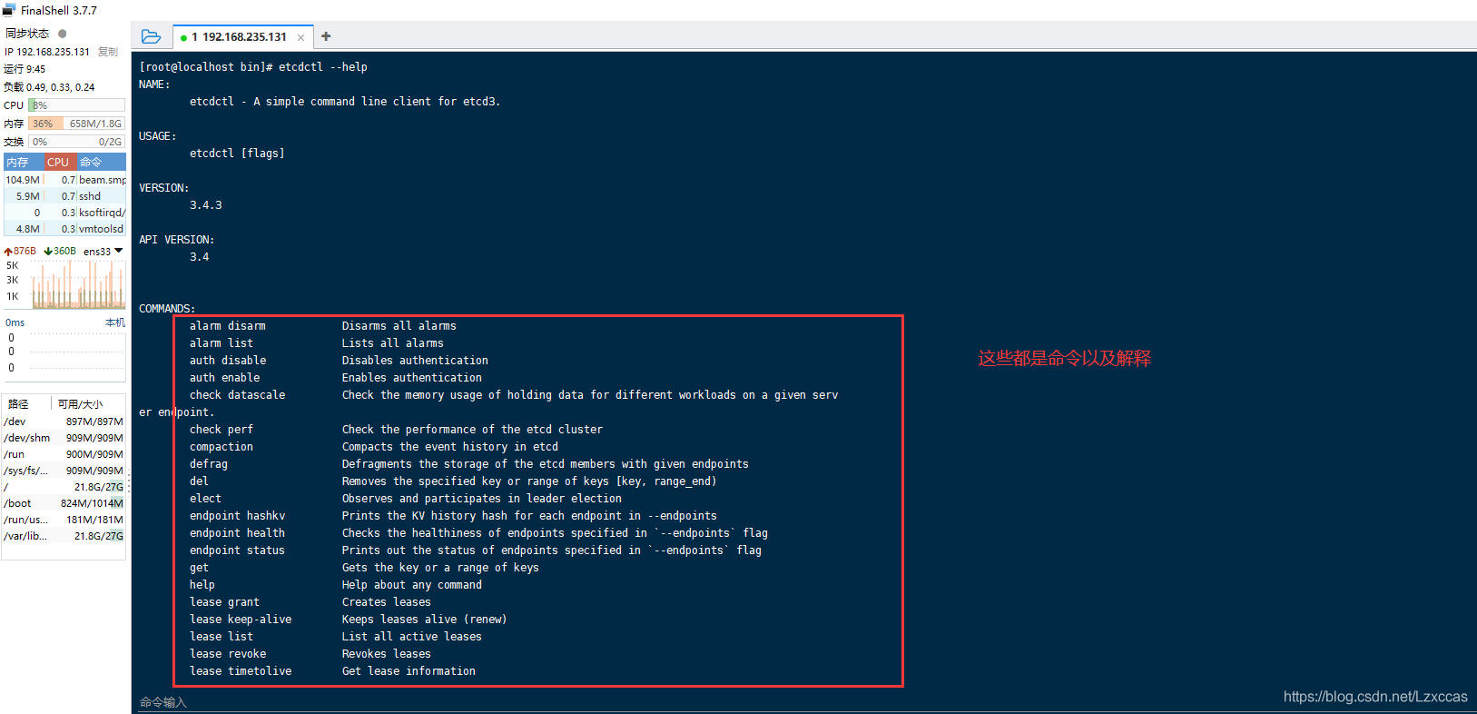The width and height of the screenshot is (1477, 714).
Task: Add a new session tab with plus icon
Action: point(326,36)
